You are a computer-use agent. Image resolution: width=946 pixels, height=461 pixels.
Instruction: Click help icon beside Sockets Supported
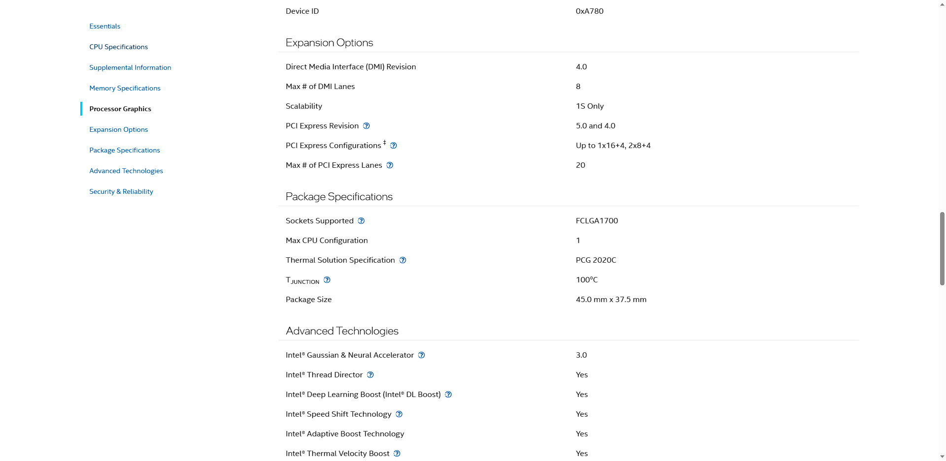point(361,221)
